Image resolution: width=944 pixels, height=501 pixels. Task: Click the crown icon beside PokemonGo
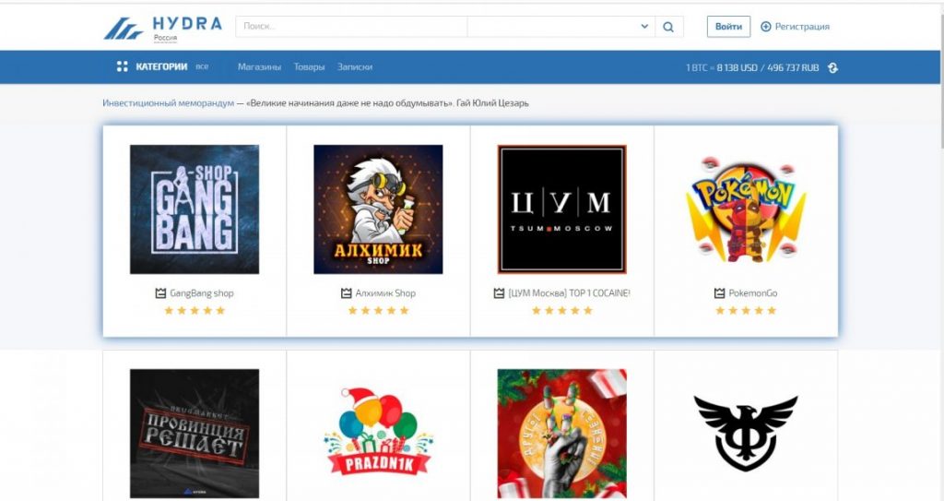[x=720, y=293]
